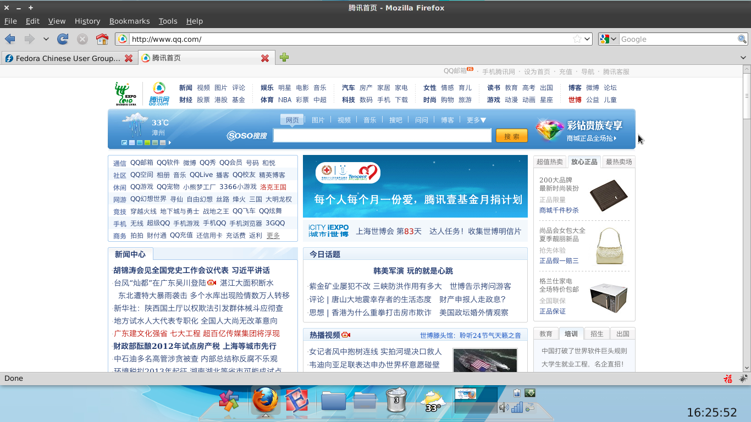The height and width of the screenshot is (422, 751).
Task: Open the 腾讯壹基金月捐计划 banner
Action: tap(415, 186)
